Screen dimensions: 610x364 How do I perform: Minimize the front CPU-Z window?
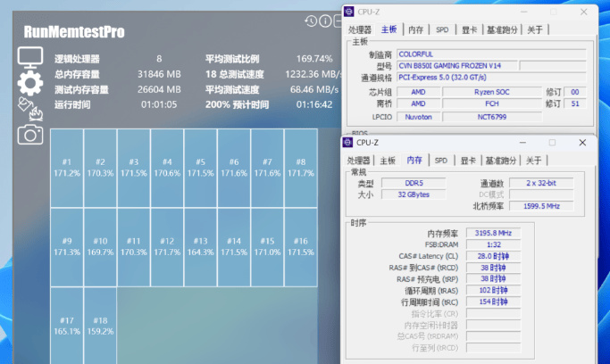click(x=522, y=143)
